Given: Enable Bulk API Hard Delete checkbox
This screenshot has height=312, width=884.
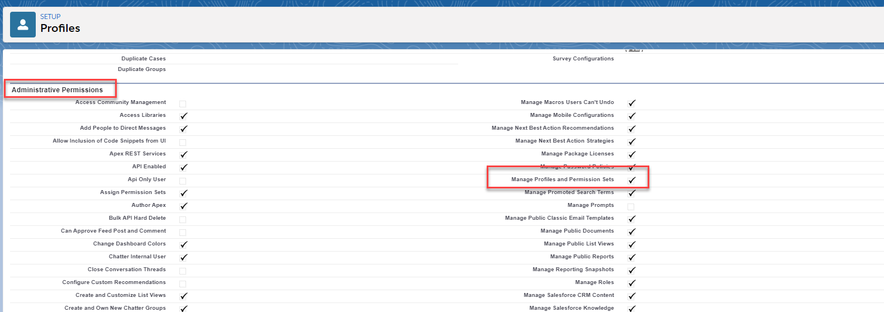Looking at the screenshot, I should (x=183, y=219).
